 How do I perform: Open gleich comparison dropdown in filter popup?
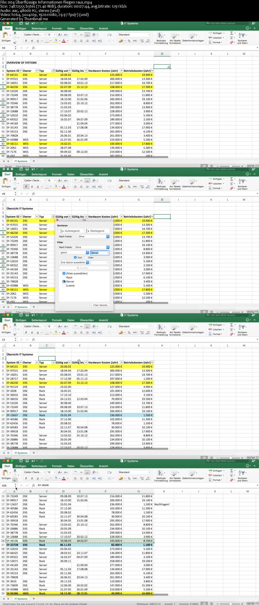74,252
